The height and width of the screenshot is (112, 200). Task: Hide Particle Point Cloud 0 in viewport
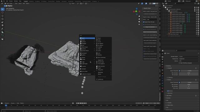(197, 13)
